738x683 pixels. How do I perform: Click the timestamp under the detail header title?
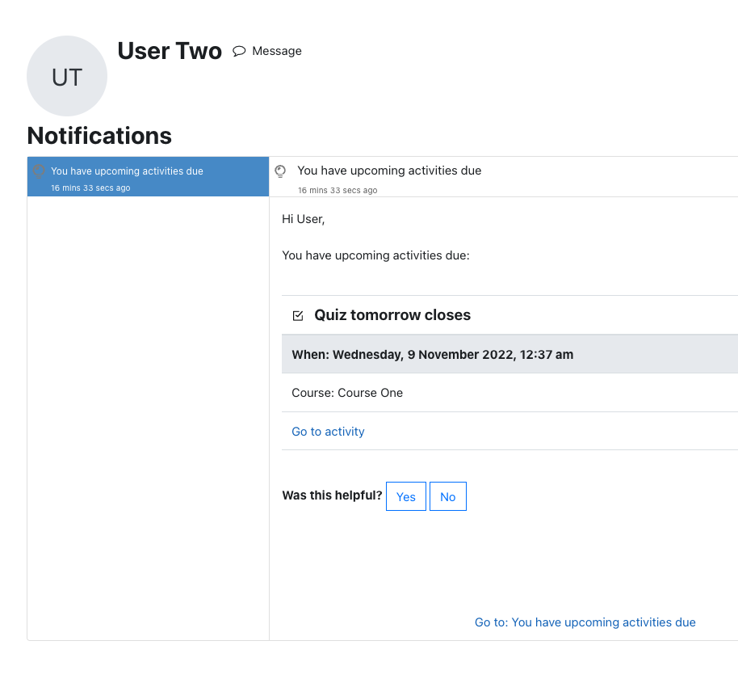[x=338, y=190]
